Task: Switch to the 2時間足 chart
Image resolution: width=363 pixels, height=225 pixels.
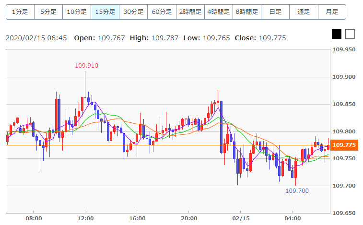Action: tap(190, 12)
